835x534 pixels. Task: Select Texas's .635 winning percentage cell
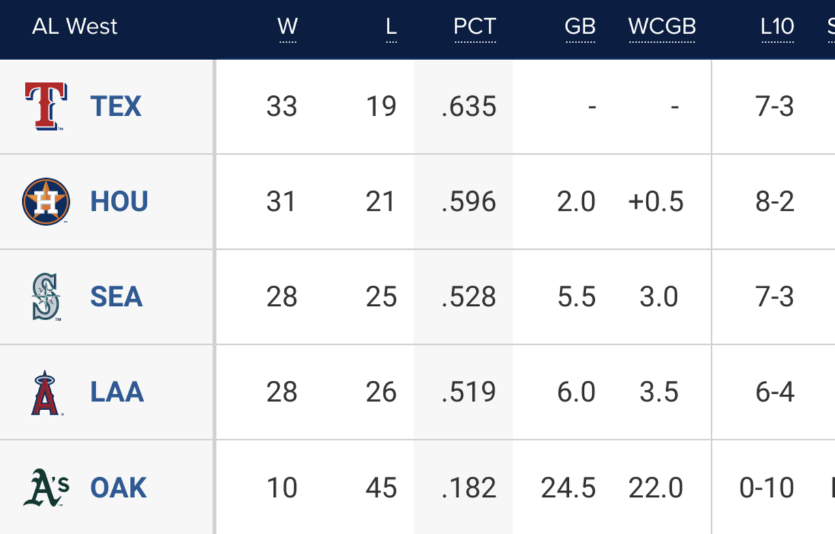[x=468, y=106]
